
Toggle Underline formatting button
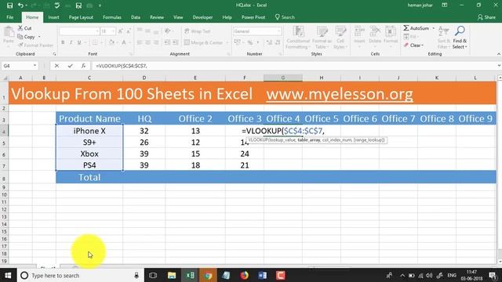(79, 42)
